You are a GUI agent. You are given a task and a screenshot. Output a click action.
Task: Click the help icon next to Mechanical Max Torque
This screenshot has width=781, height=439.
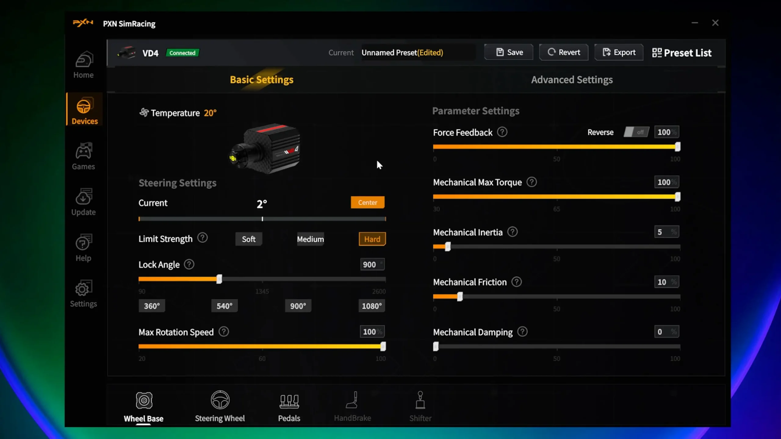[x=531, y=182]
